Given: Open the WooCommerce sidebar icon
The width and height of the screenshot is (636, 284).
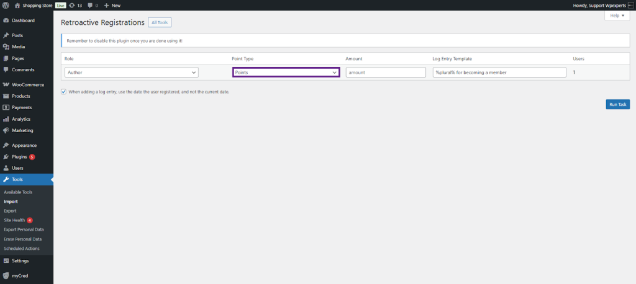Looking at the screenshot, I should coord(6,84).
